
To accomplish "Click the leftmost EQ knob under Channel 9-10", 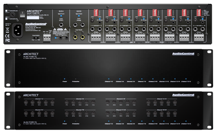I will (x=108, y=102).
